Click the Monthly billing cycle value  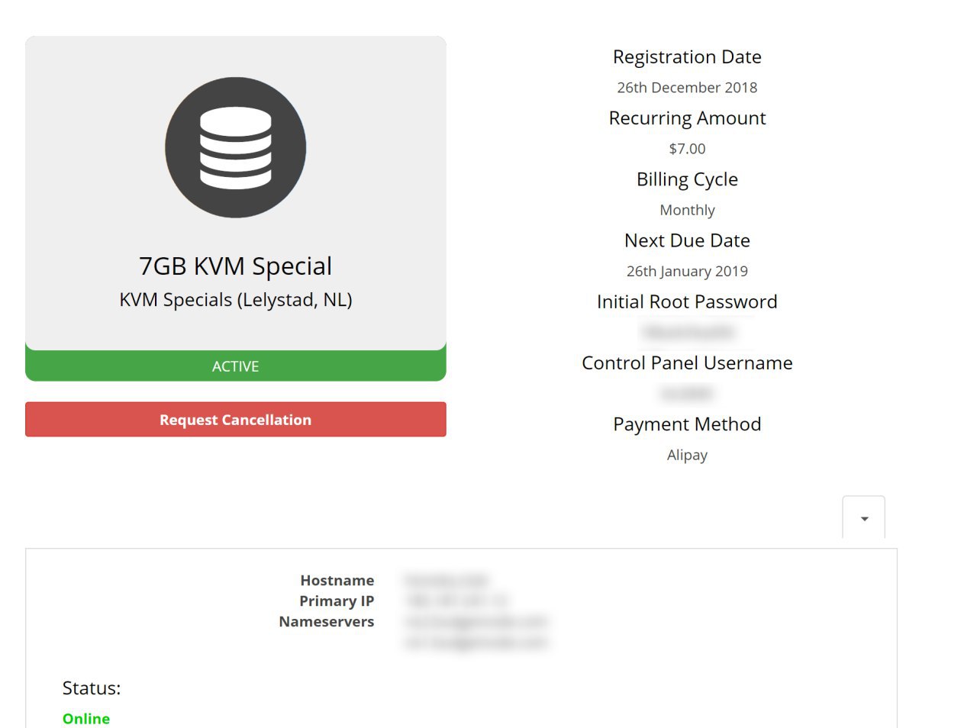[x=687, y=210]
